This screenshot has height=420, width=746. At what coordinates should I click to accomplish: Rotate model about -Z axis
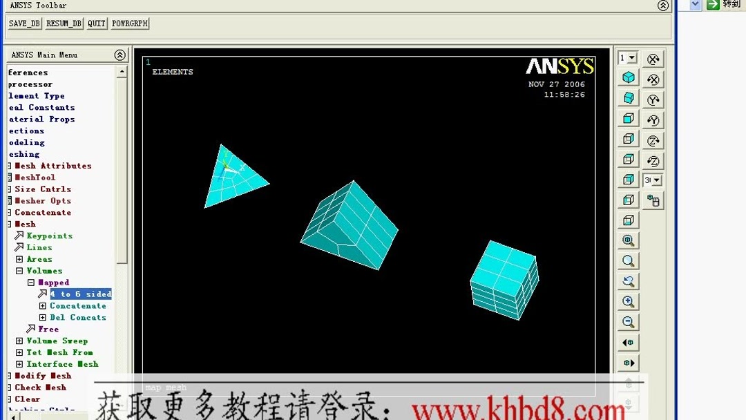pyautogui.click(x=652, y=160)
